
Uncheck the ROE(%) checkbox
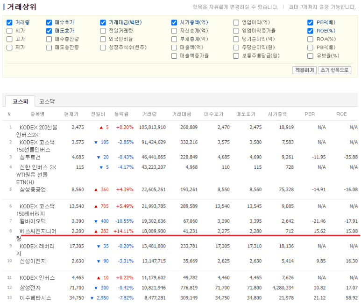coord(311,31)
